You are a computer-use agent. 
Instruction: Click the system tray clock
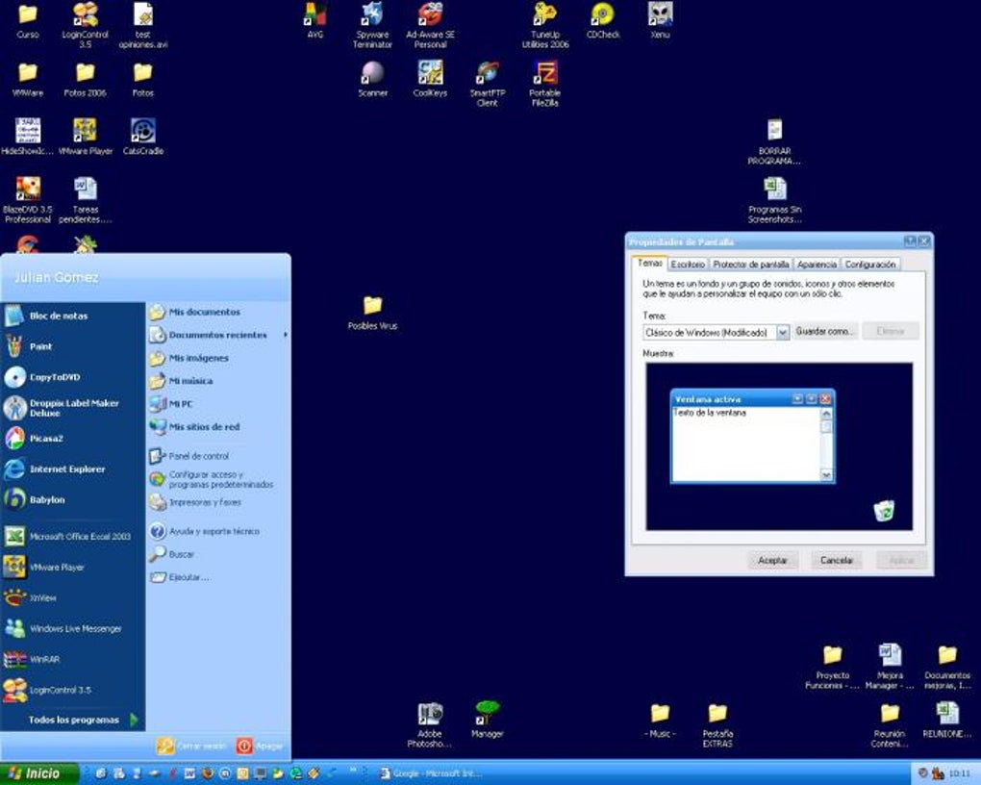959,774
